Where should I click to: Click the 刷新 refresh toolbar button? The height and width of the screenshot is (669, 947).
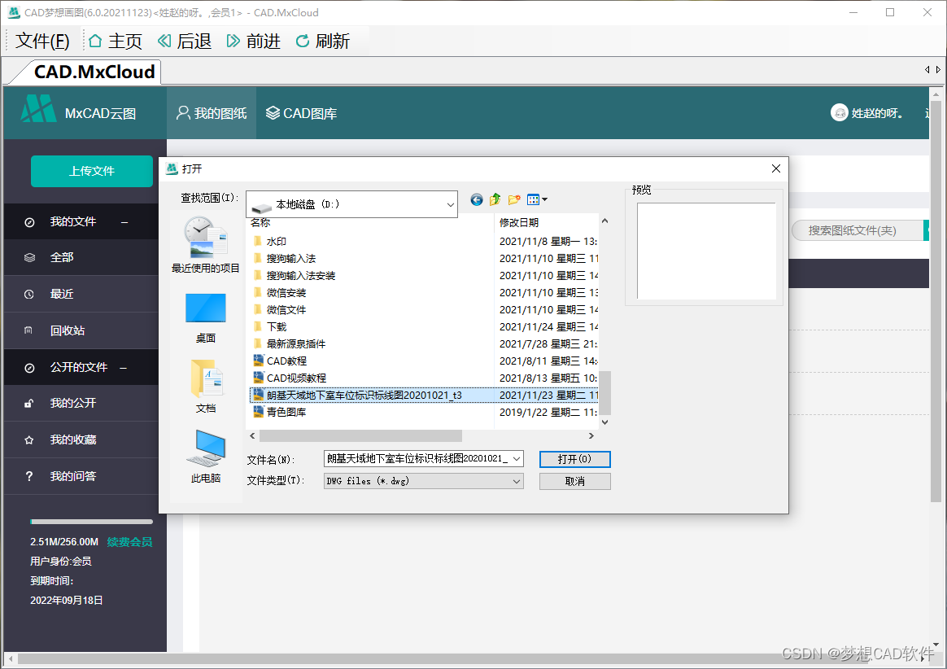coord(323,41)
